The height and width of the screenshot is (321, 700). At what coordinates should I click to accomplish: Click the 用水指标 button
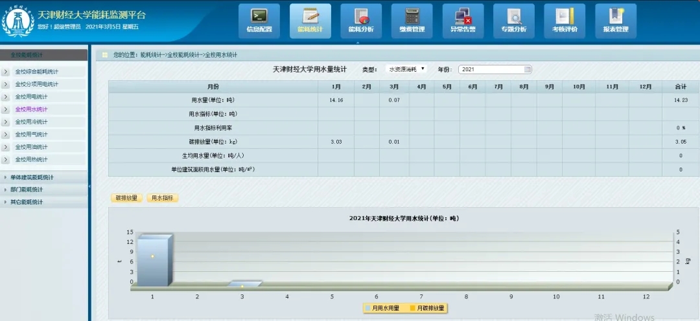[163, 198]
